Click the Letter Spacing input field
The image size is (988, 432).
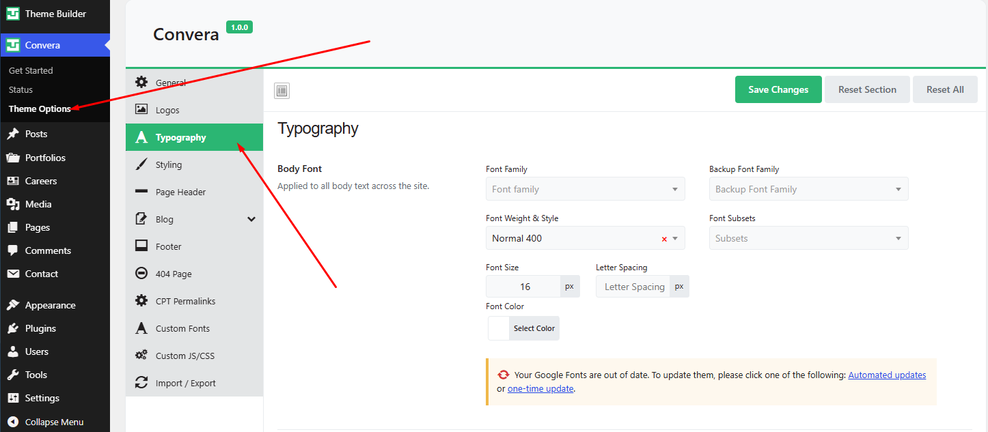pos(633,287)
